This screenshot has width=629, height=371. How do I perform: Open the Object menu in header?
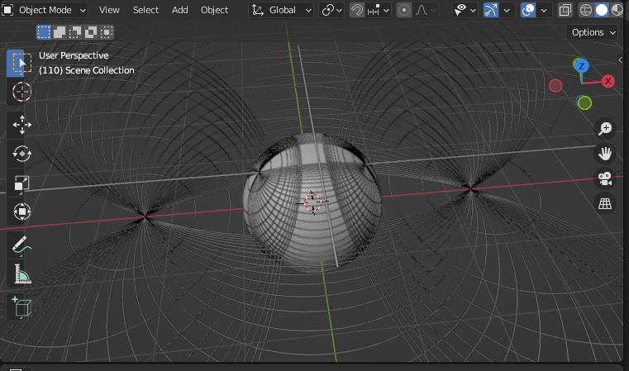(x=214, y=10)
